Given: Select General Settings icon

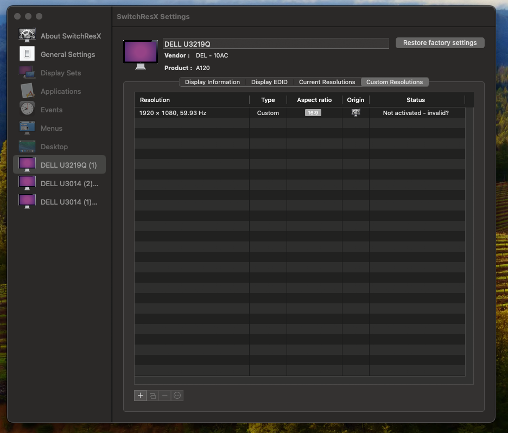Looking at the screenshot, I should pos(27,54).
